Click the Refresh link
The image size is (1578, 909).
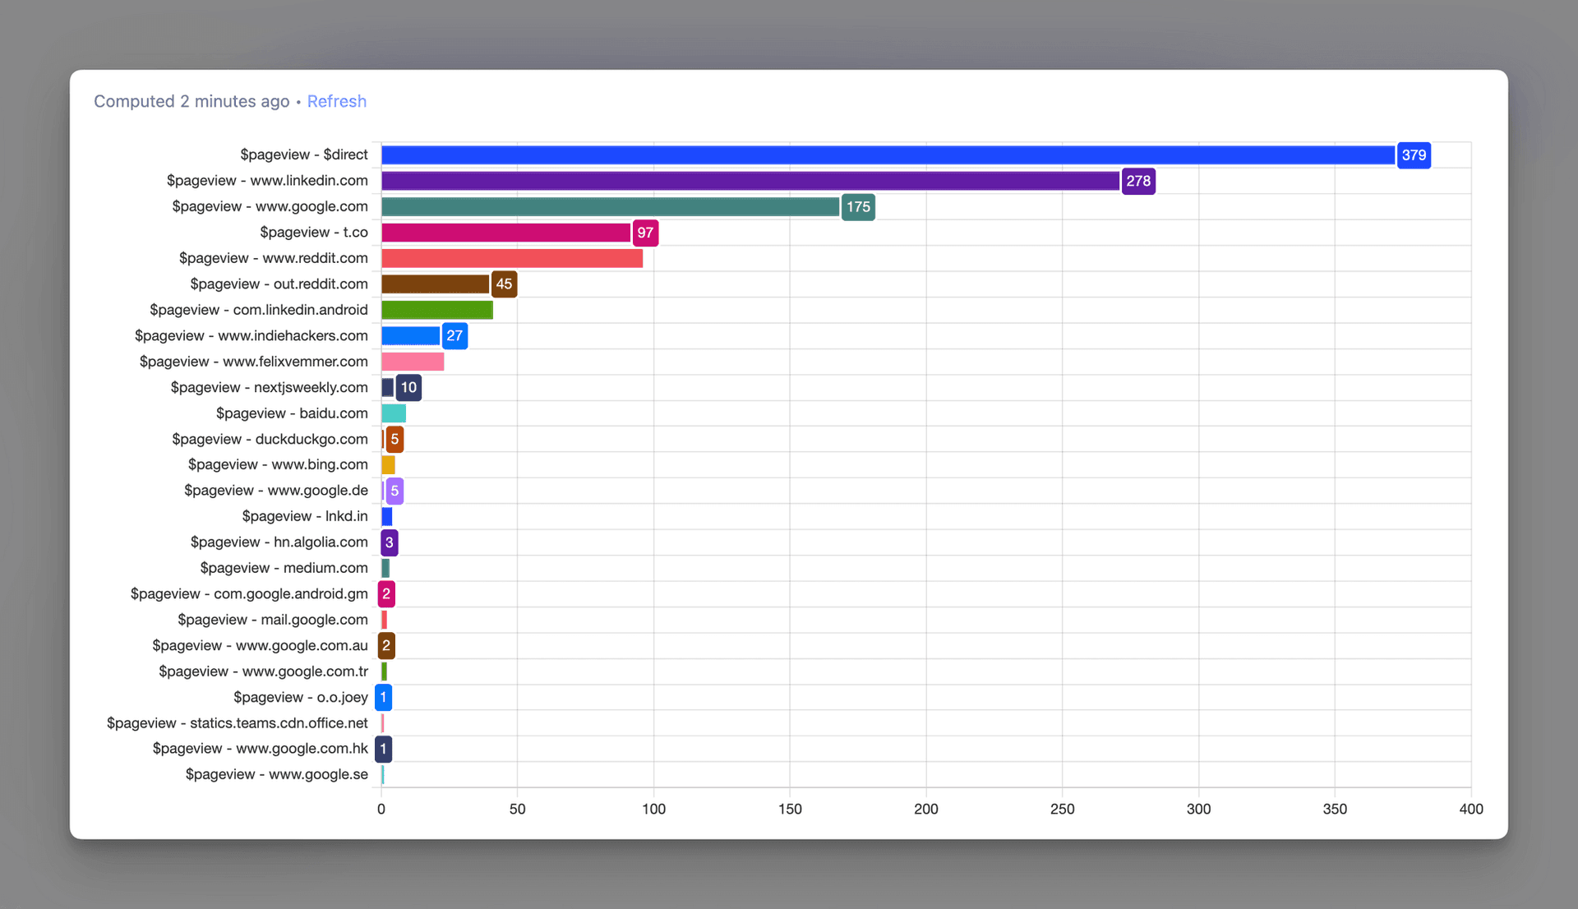click(x=336, y=101)
